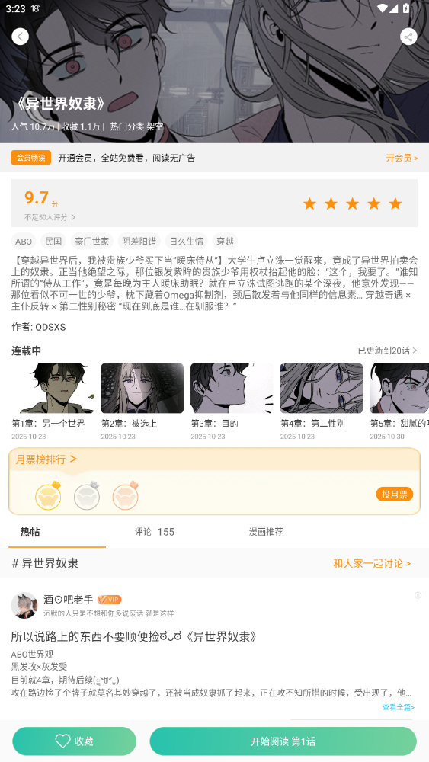The image size is (429, 762).
Task: Toggle 收藏 heart button
Action: click(x=75, y=741)
